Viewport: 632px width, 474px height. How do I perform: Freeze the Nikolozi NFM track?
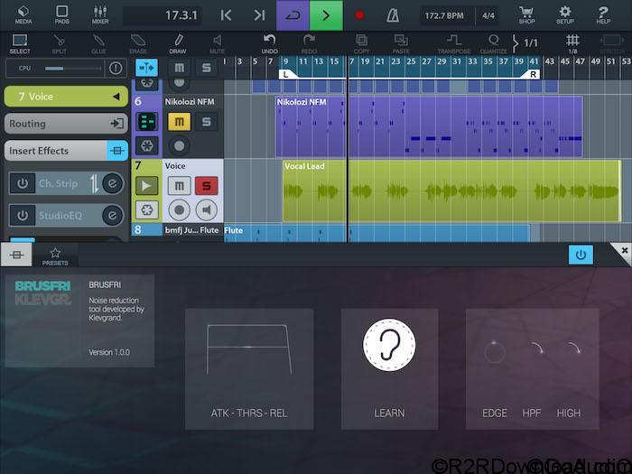[146, 146]
